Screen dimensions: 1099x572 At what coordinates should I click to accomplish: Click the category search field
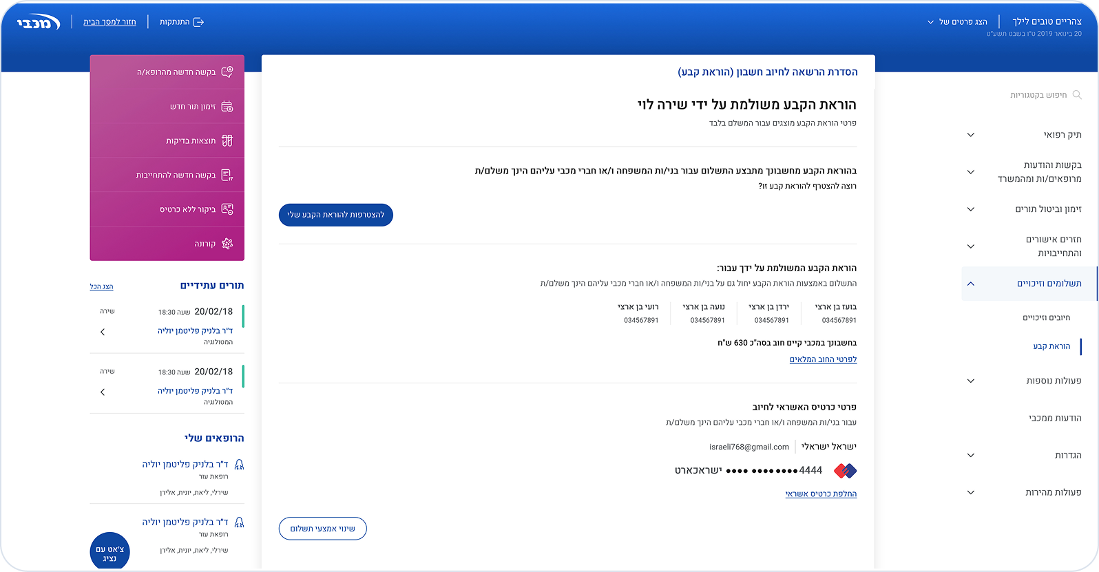point(1038,95)
